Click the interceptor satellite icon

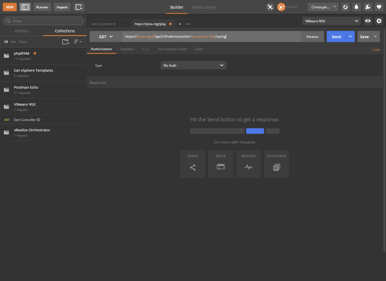[x=270, y=7]
